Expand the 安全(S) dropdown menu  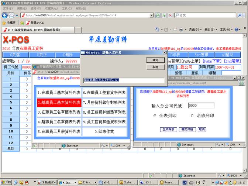211,30
